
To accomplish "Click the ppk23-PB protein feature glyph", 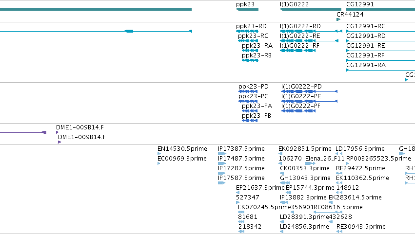I will (250, 121).
